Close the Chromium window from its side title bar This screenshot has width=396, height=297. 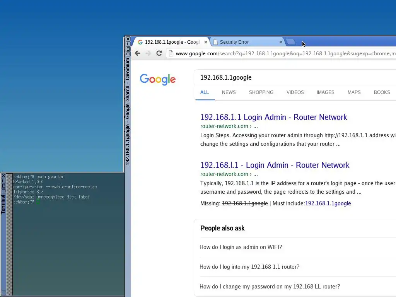click(128, 39)
